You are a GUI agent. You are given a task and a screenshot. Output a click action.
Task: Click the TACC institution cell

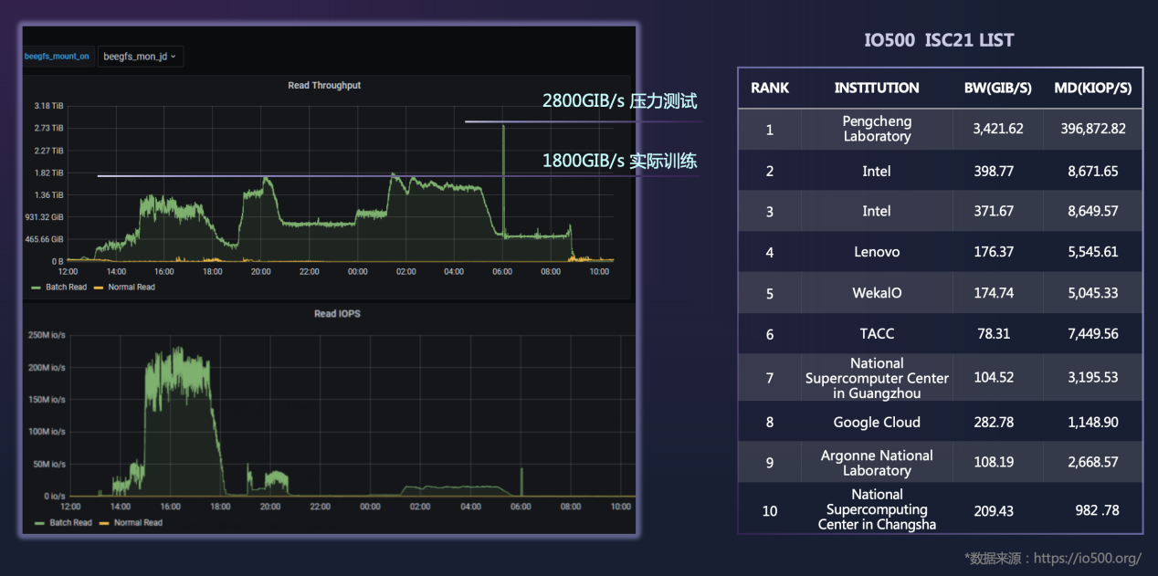point(877,334)
